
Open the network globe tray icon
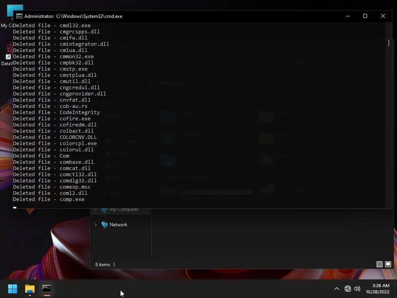click(348, 289)
